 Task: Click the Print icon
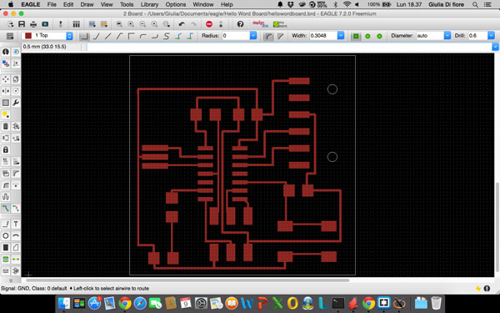33,24
